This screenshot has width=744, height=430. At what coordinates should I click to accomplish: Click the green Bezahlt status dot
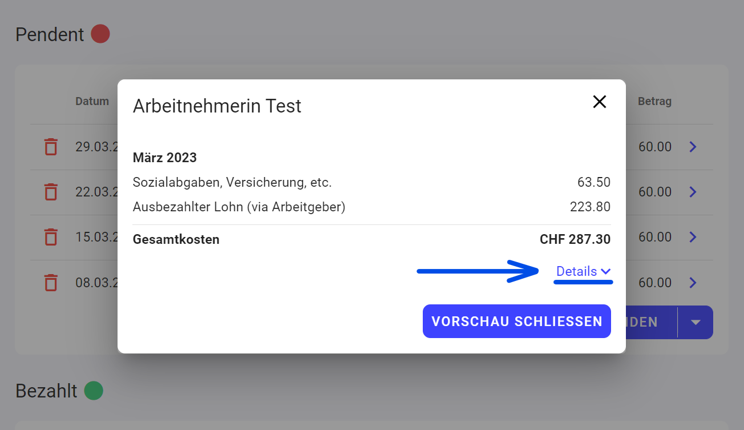[94, 391]
